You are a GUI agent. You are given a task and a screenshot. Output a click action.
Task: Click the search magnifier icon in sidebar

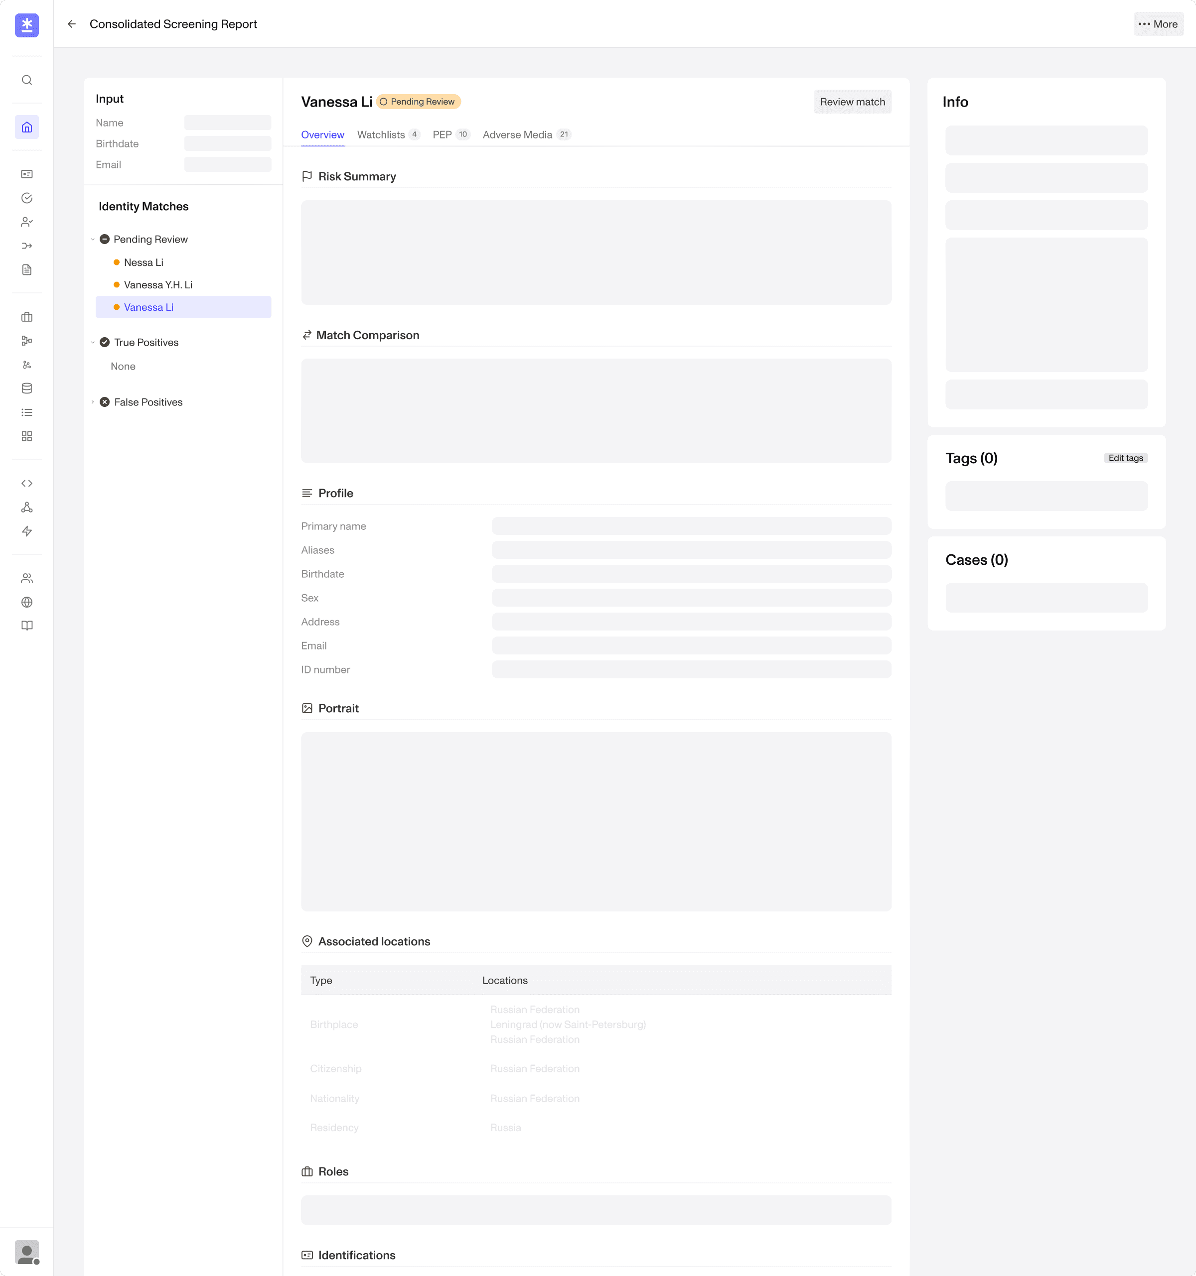tap(26, 80)
